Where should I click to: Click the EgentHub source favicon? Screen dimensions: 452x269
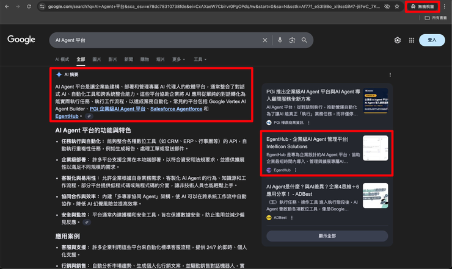pos(269,170)
